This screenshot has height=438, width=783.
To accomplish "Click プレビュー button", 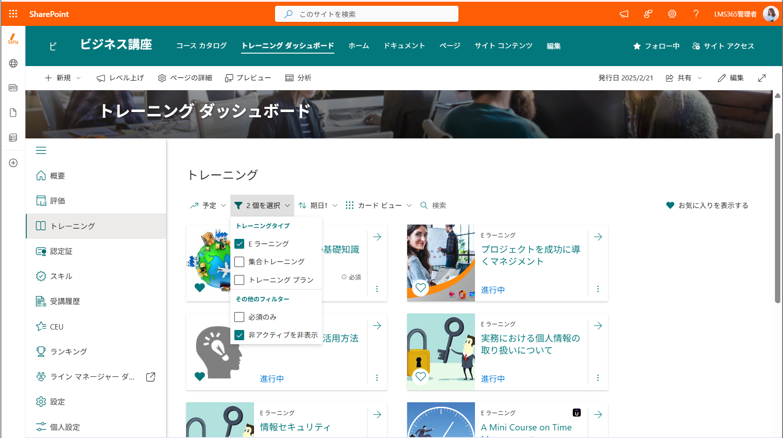I will (x=248, y=78).
